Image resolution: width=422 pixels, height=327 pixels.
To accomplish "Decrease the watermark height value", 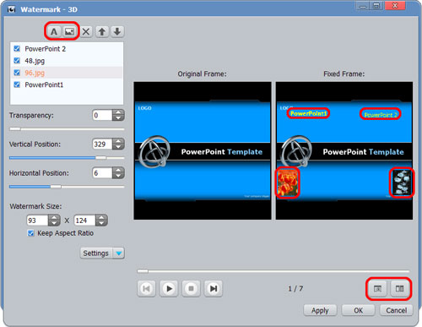I will 101,223.
